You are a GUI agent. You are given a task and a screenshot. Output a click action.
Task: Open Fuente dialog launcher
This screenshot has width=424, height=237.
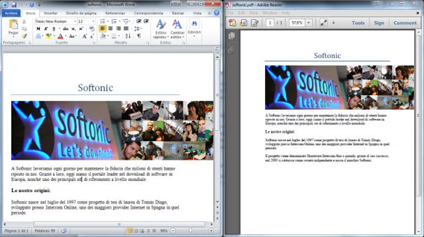tap(94, 43)
